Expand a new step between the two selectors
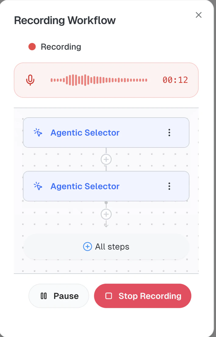216x337 pixels. point(106,159)
